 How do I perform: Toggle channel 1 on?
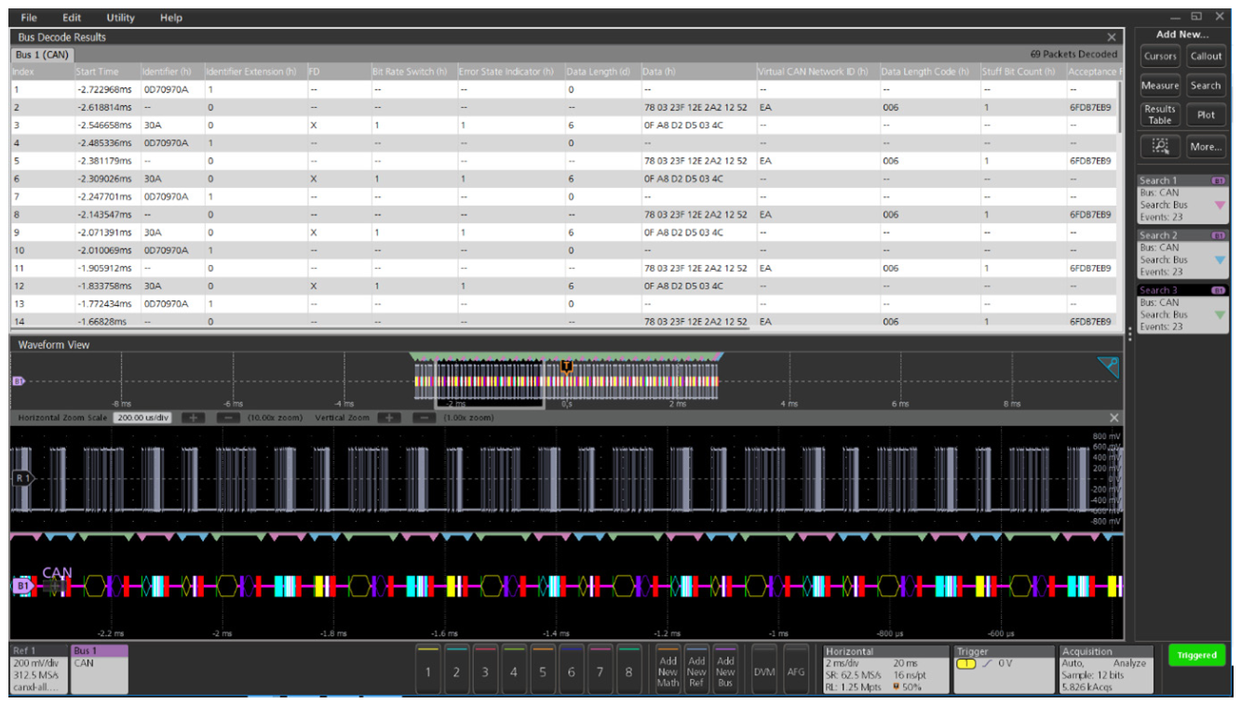(x=430, y=670)
